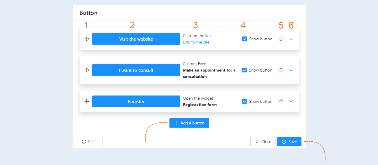Image resolution: width=378 pixels, height=165 pixels.
Task: Select the blue Register button preview
Action: click(x=136, y=101)
